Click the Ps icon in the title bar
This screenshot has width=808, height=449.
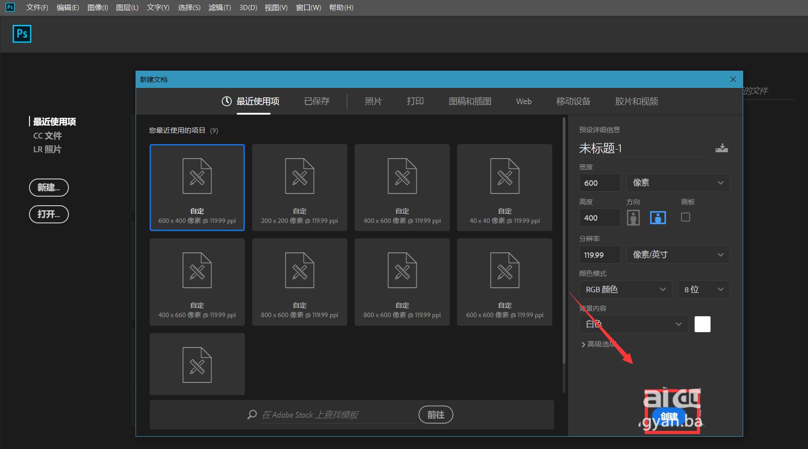click(x=10, y=7)
